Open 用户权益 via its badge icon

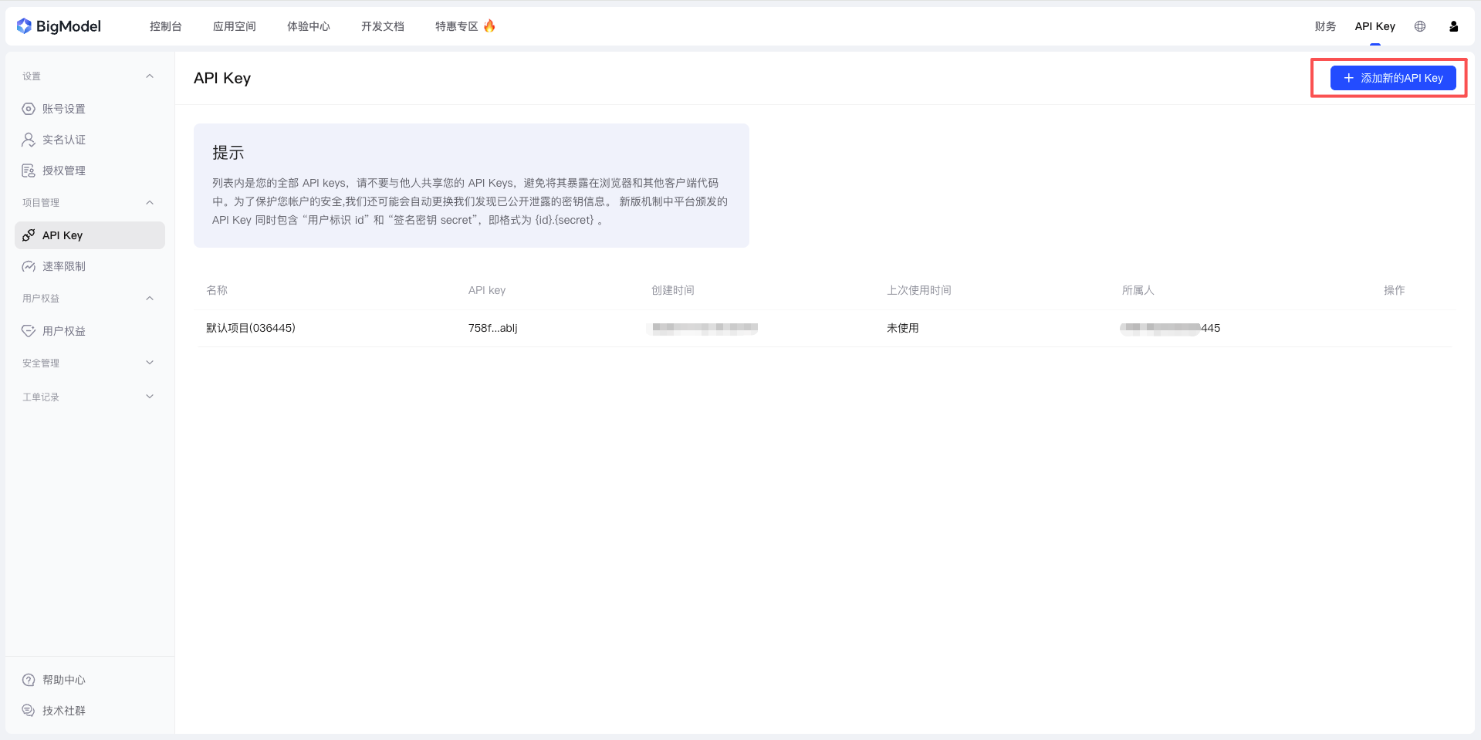29,330
